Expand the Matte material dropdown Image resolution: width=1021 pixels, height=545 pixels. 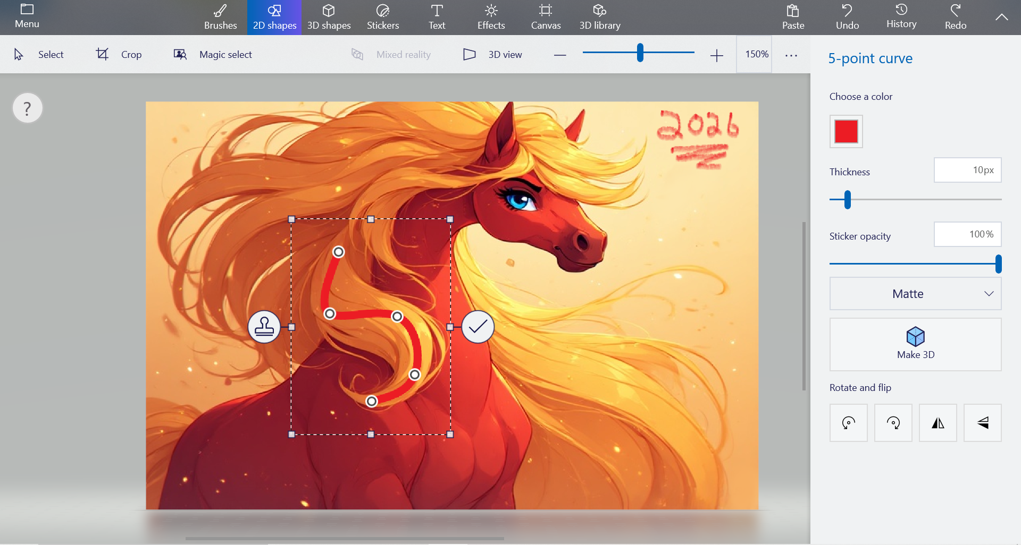pyautogui.click(x=915, y=294)
